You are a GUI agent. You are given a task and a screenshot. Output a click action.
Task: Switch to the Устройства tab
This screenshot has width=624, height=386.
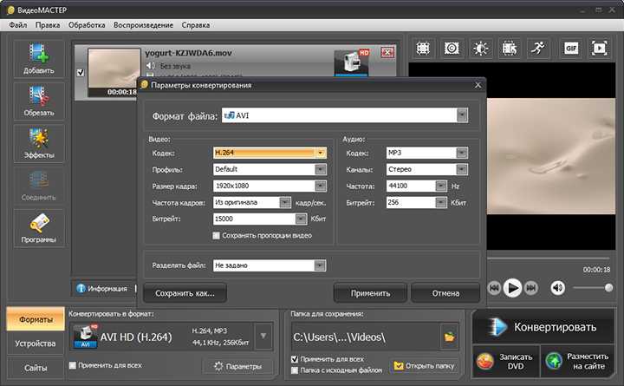36,343
